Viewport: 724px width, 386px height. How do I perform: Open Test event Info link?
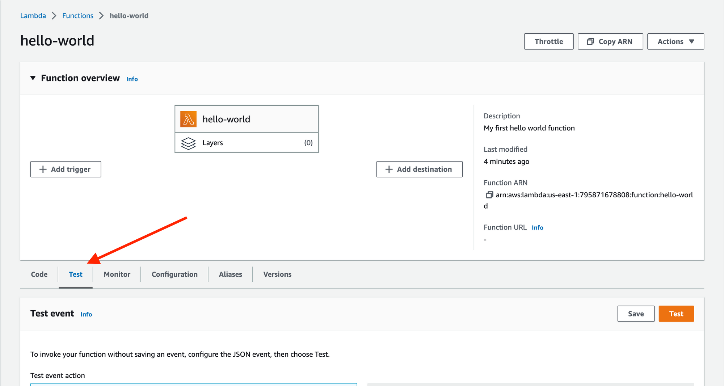tap(86, 314)
